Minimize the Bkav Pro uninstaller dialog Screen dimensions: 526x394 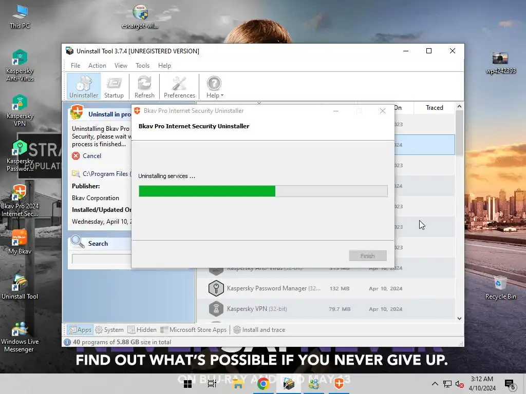click(336, 111)
